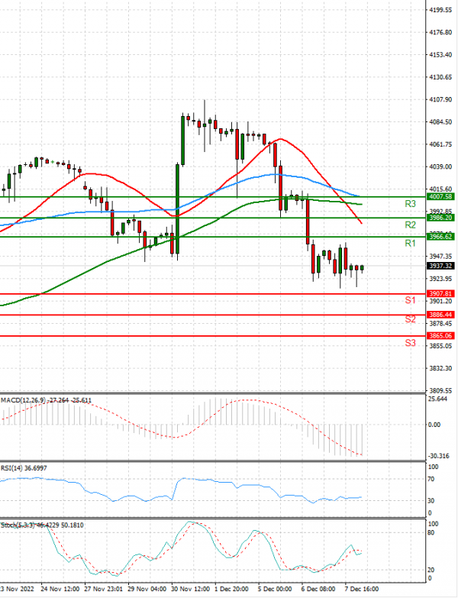Click the 4199.55 price scale value

(440, 10)
